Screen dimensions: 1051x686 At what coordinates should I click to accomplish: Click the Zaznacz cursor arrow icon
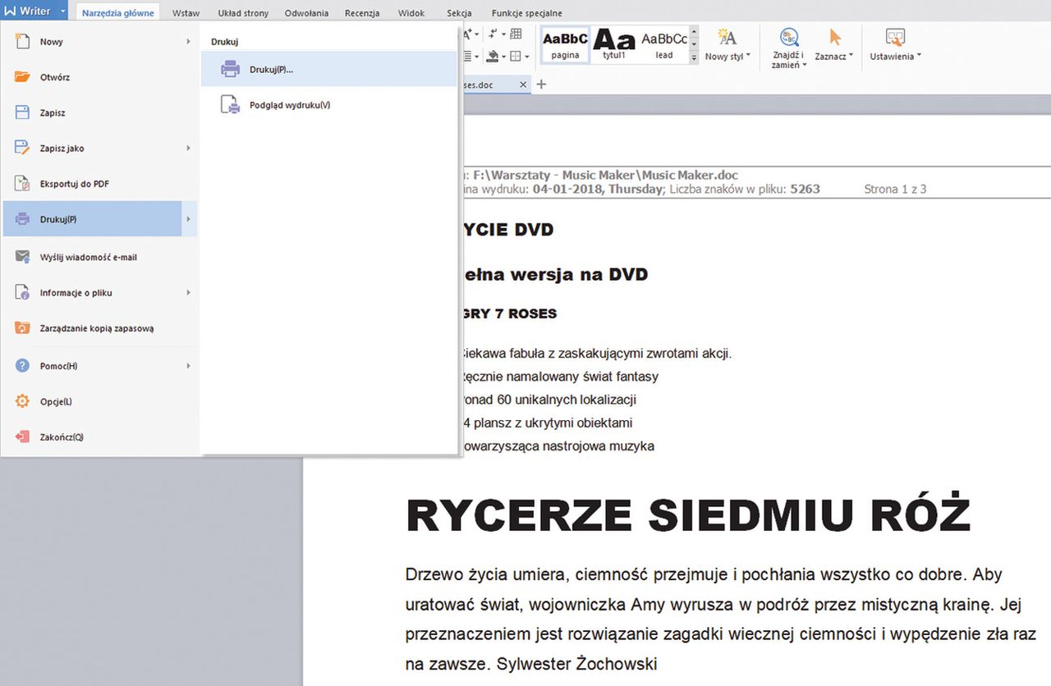836,37
